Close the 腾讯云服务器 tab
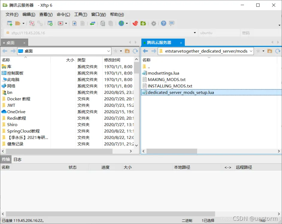Viewport: 282px width, 224px height. 181,43
